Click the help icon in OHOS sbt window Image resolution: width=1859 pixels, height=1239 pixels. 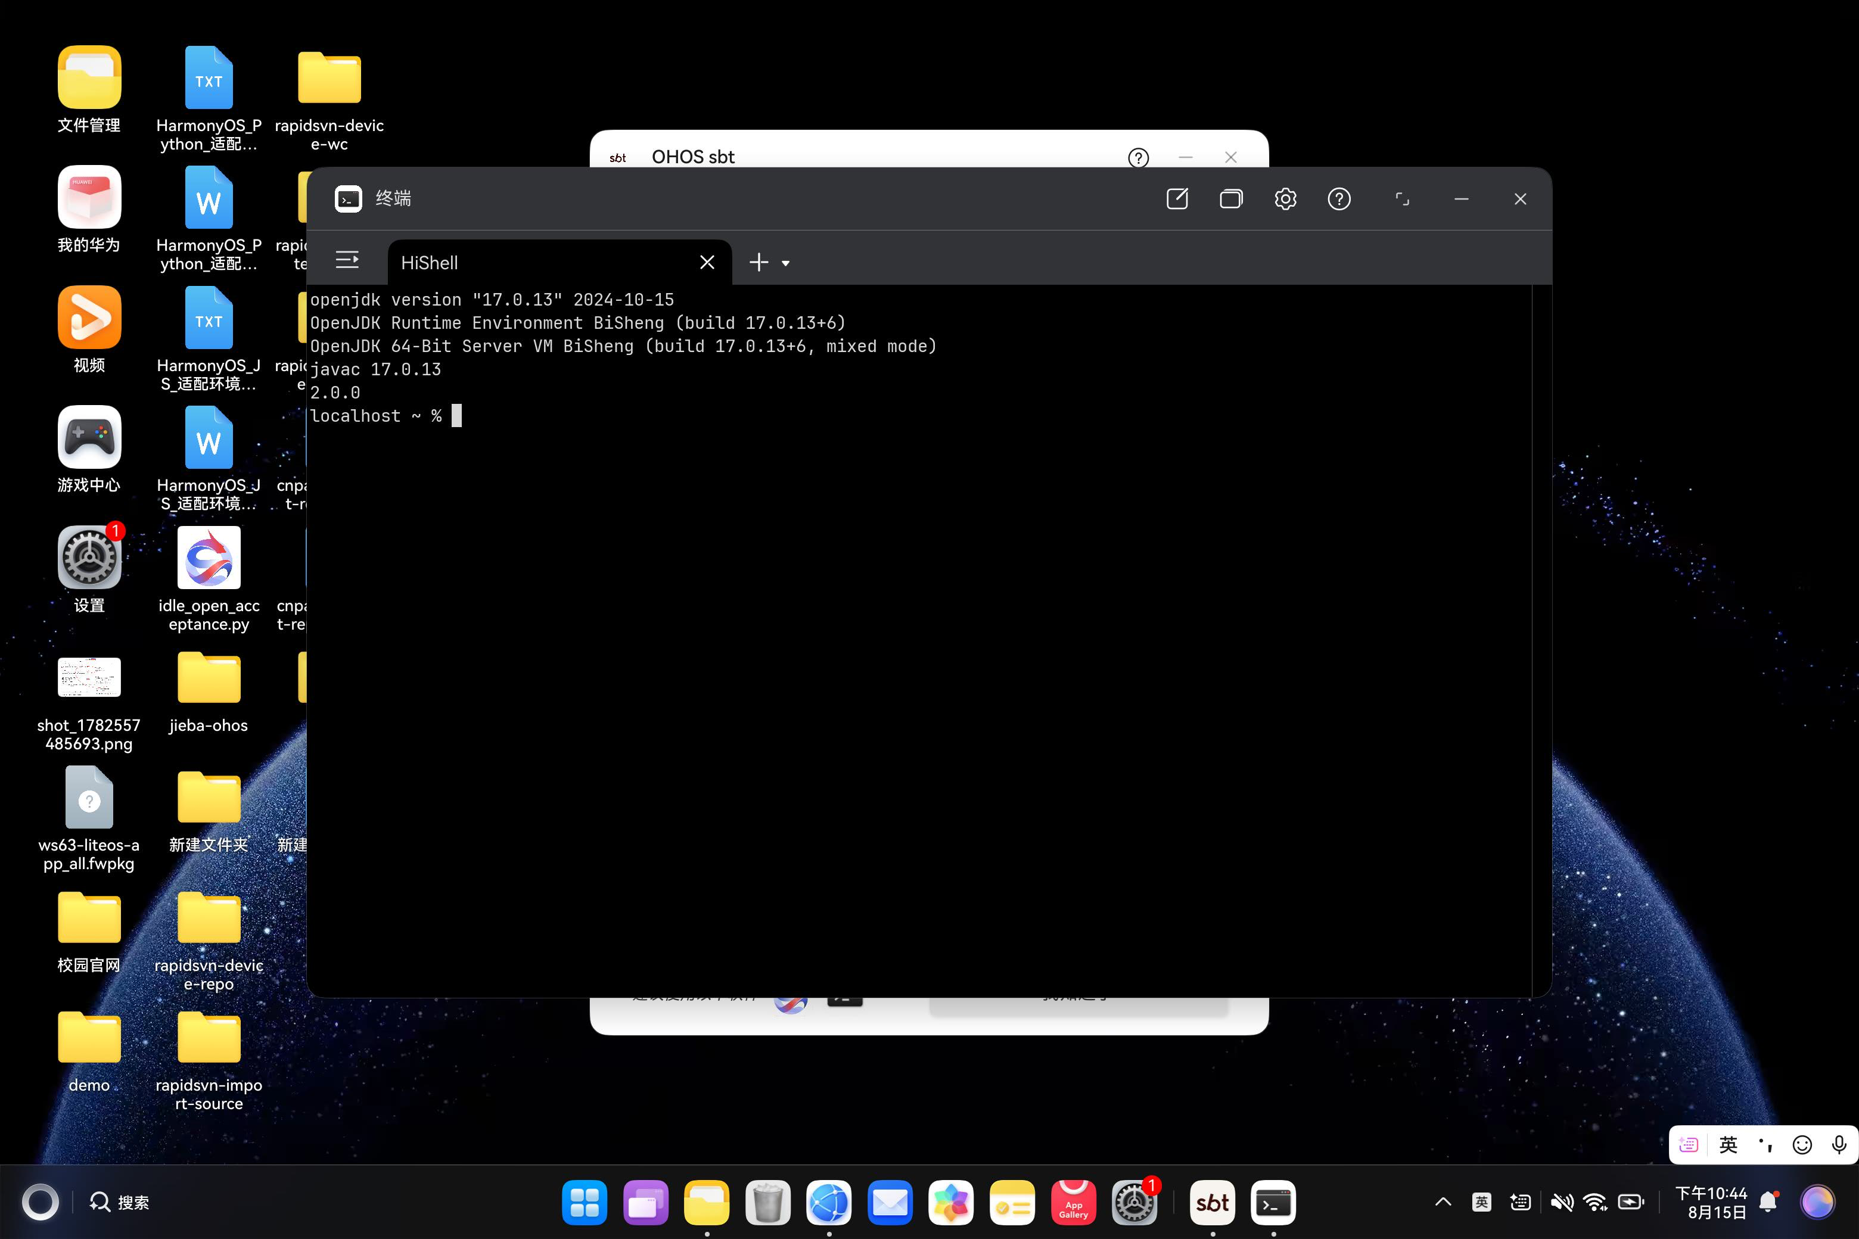[x=1138, y=157]
